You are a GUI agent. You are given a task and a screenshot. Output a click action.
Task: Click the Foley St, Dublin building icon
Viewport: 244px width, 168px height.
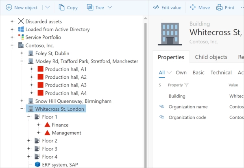[x=30, y=53]
